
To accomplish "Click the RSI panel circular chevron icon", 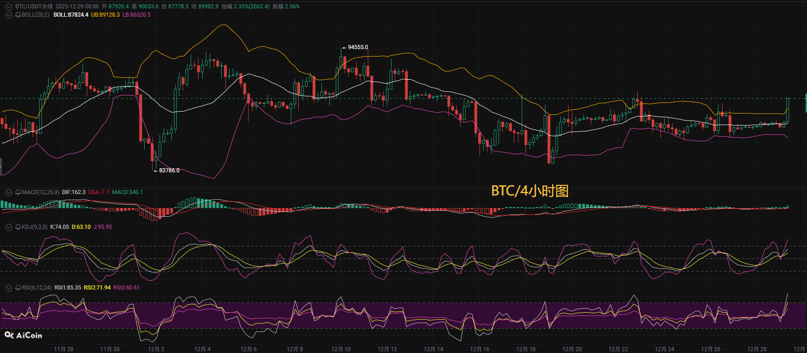I will pyautogui.click(x=8, y=288).
